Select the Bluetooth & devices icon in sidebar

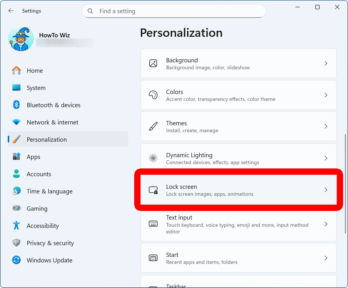[x=16, y=105]
